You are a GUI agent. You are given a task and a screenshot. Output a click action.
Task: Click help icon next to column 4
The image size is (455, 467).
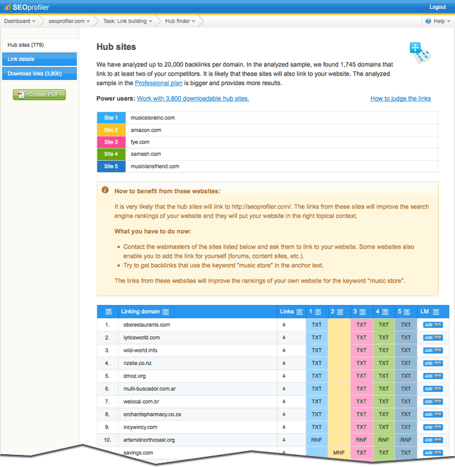(x=385, y=312)
